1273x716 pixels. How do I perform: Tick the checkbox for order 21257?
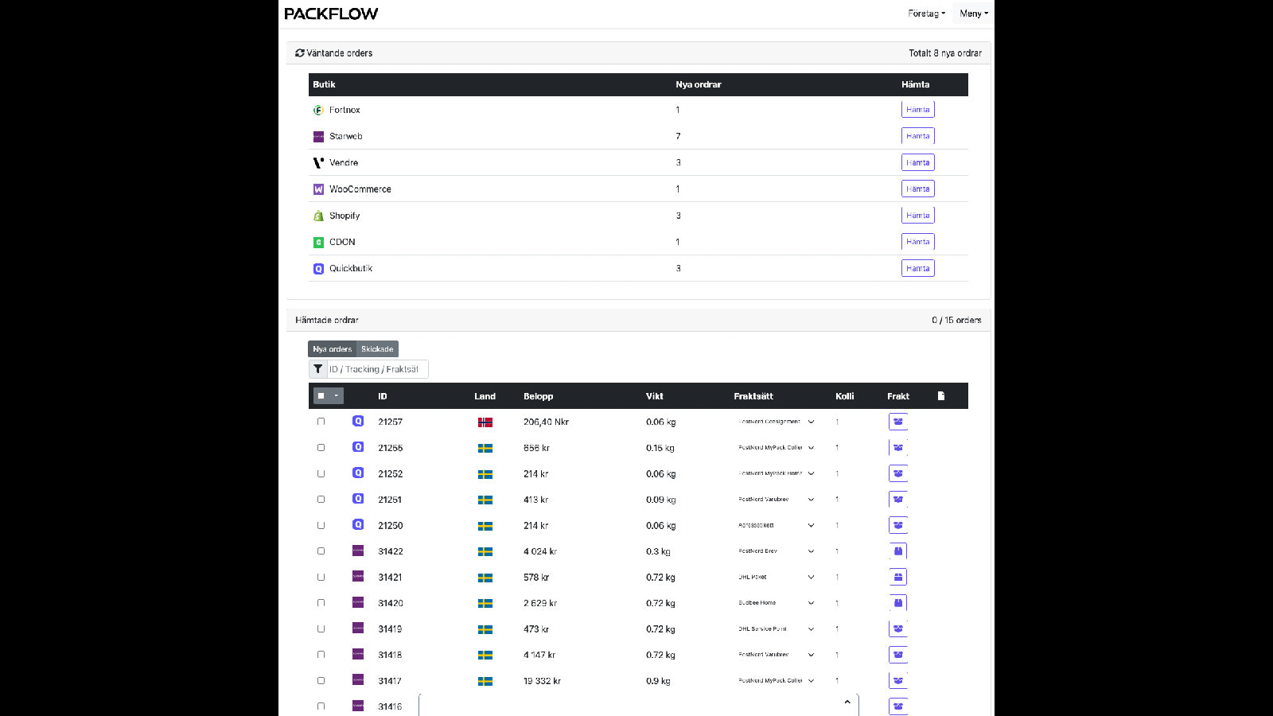pyautogui.click(x=321, y=422)
